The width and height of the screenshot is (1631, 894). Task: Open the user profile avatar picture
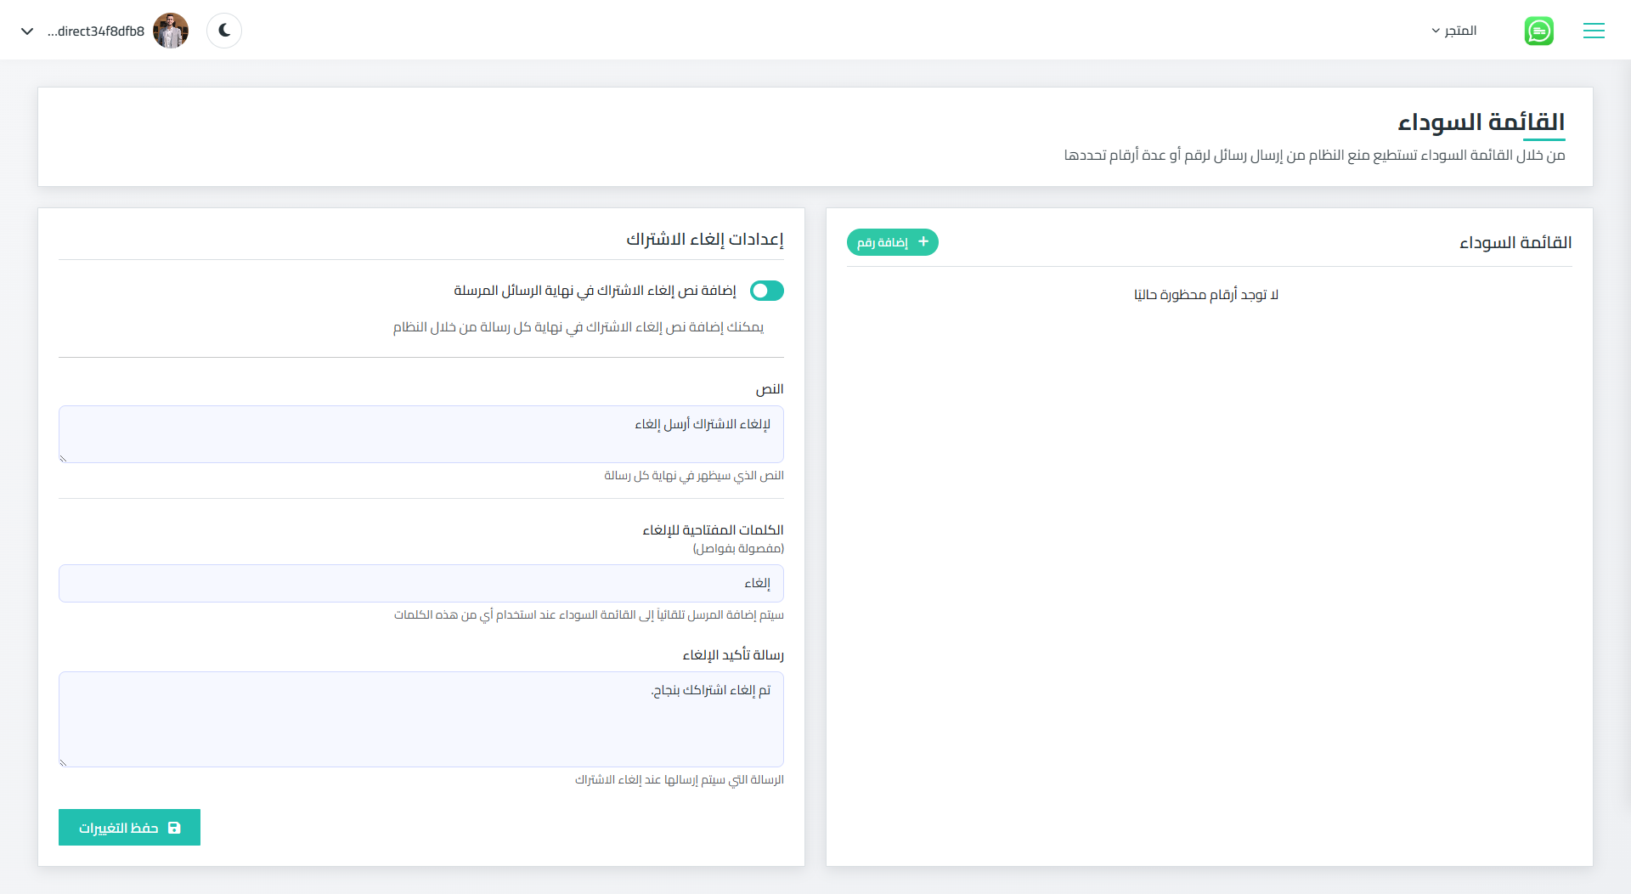(x=171, y=30)
